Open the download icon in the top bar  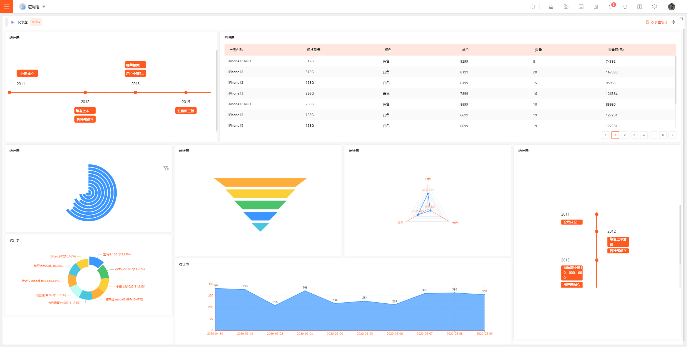(639, 6)
